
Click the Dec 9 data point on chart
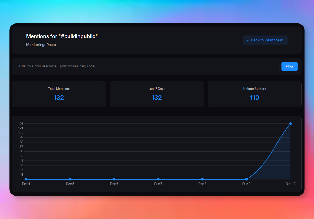coord(246,179)
